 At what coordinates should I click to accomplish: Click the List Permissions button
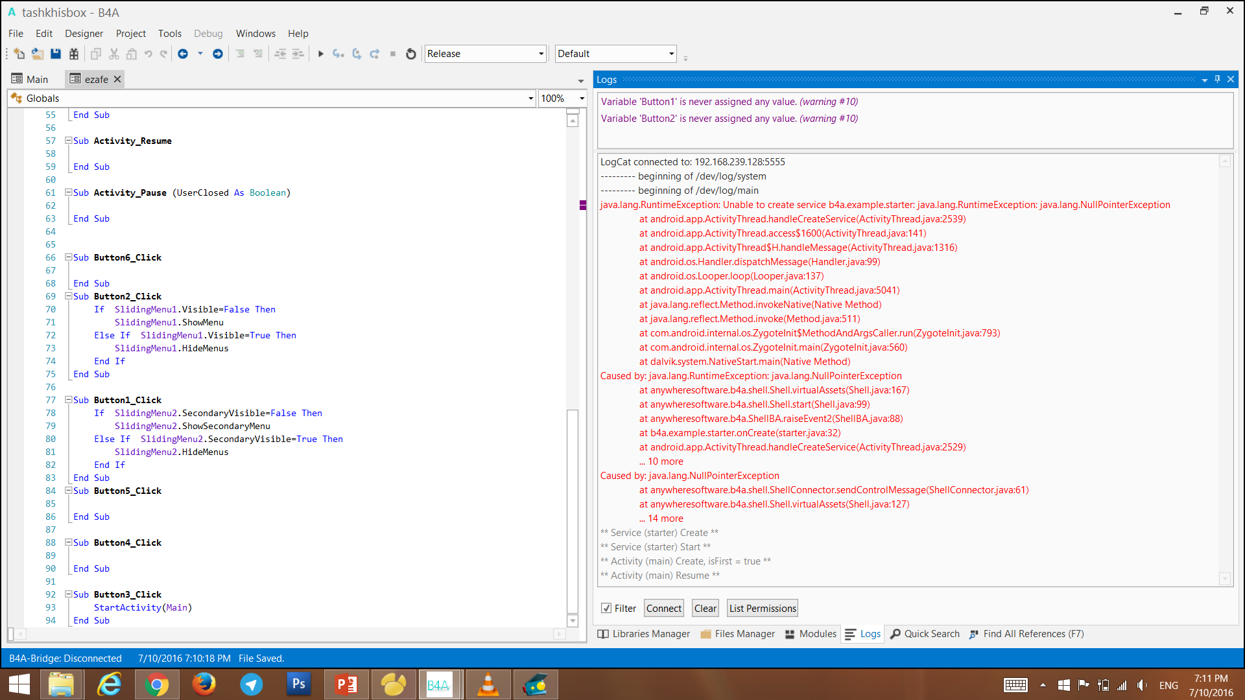(x=762, y=608)
